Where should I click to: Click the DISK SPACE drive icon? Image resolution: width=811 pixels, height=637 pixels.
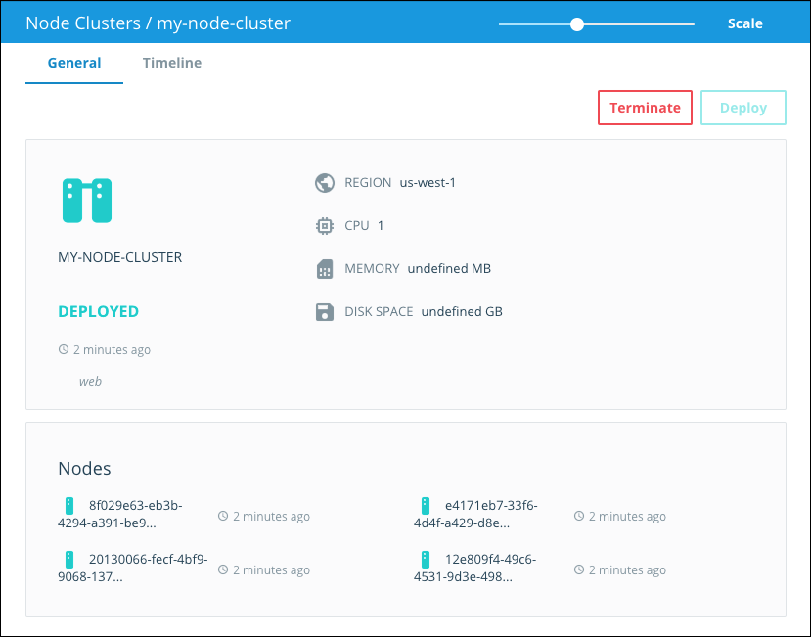tap(325, 311)
